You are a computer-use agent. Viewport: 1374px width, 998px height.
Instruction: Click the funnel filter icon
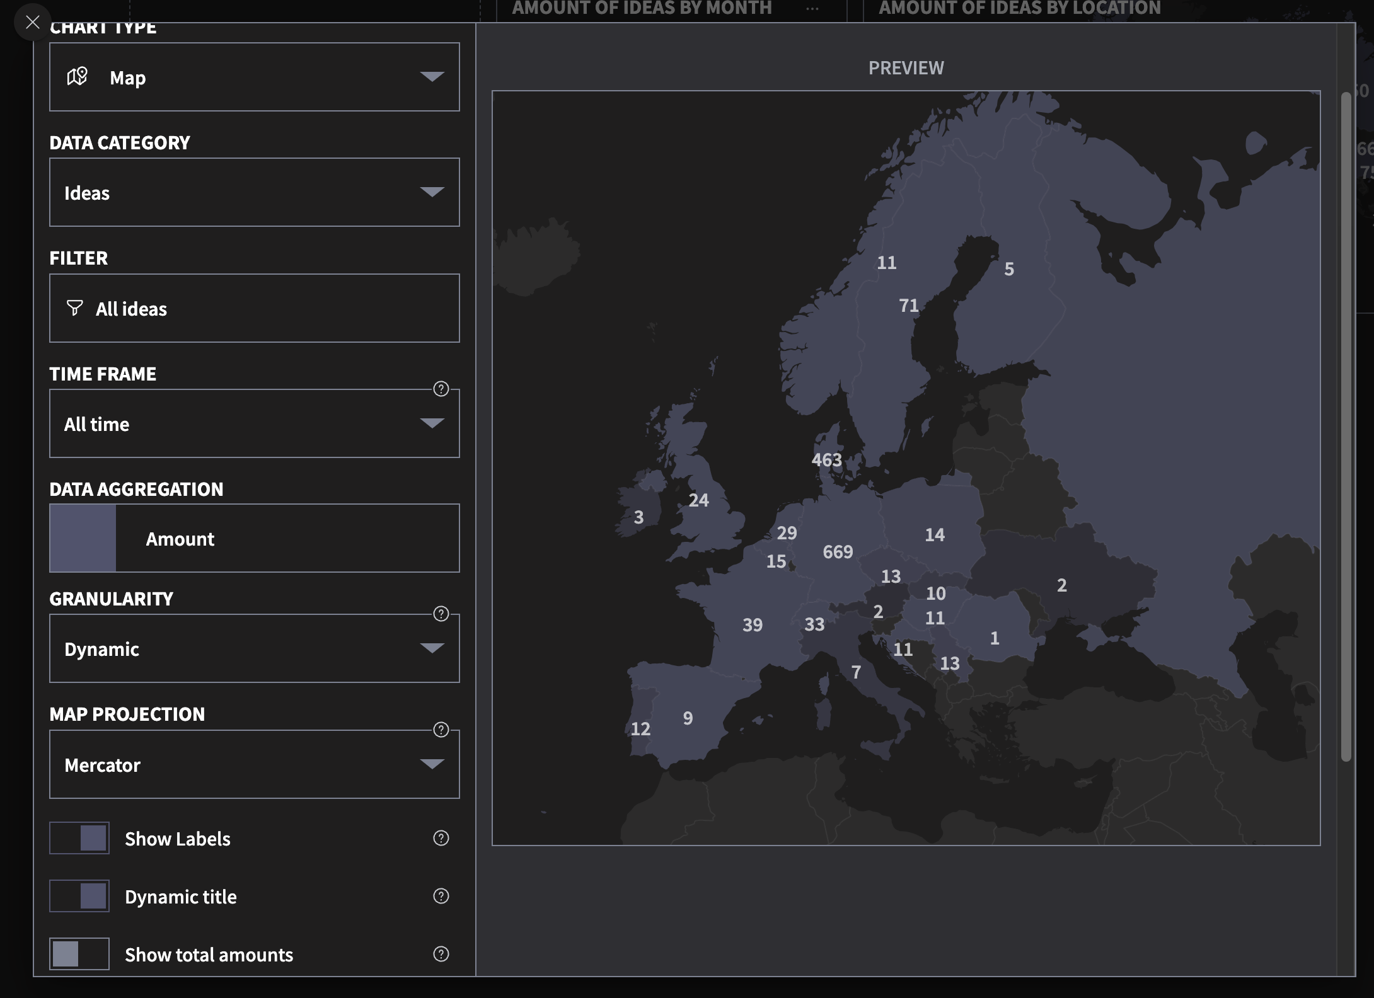tap(74, 307)
